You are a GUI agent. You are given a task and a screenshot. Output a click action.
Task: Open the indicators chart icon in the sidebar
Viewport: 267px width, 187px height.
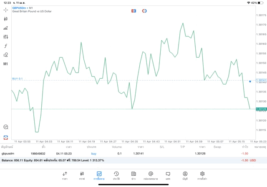(x=5, y=28)
